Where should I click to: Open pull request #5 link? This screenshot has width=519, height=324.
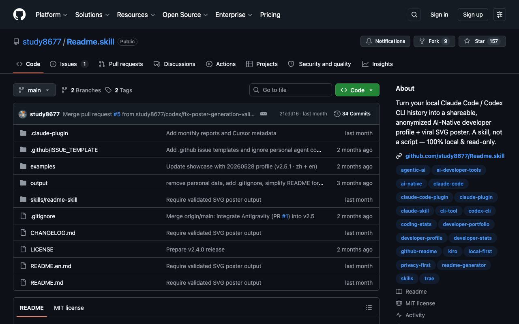pos(117,114)
